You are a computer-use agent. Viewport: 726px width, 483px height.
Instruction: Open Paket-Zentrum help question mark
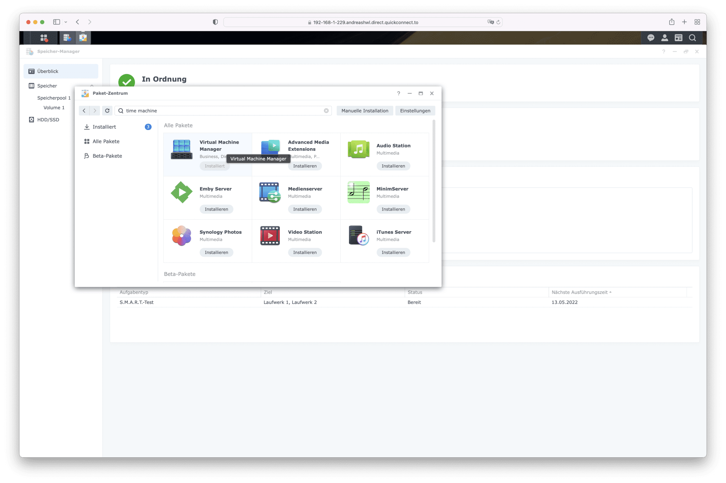[399, 93]
